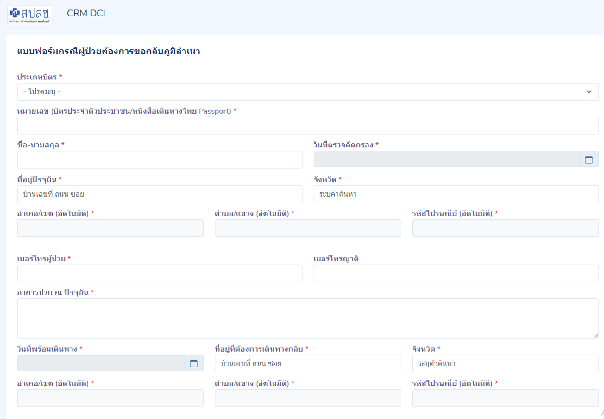Click the ตำบล/แขวง field below ที่อยู่ที่ต้องการเดินทางกลับ
This screenshot has width=604, height=419.
(x=308, y=398)
